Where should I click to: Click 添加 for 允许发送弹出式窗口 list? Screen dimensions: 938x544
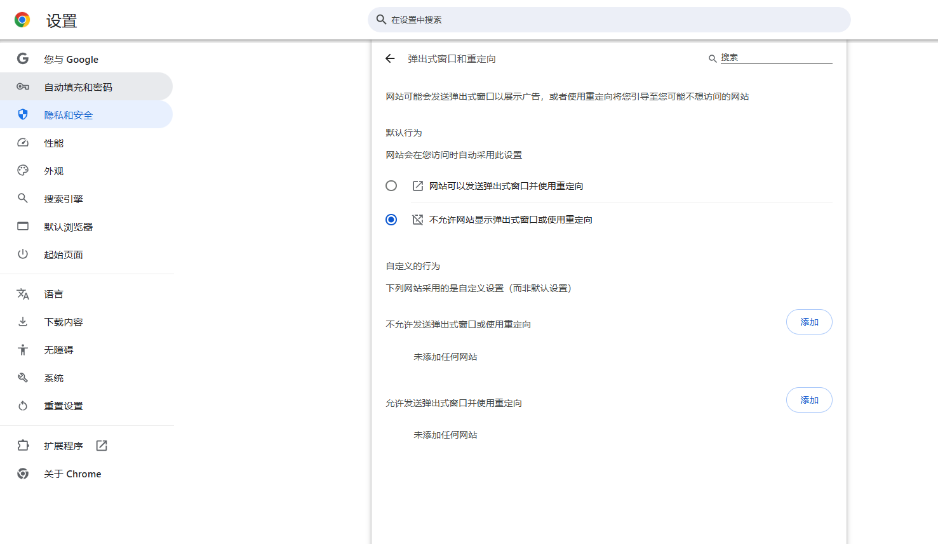(x=809, y=400)
